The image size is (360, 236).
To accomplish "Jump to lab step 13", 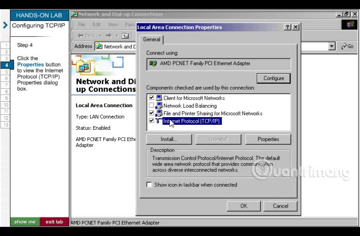I will (6, 125).
